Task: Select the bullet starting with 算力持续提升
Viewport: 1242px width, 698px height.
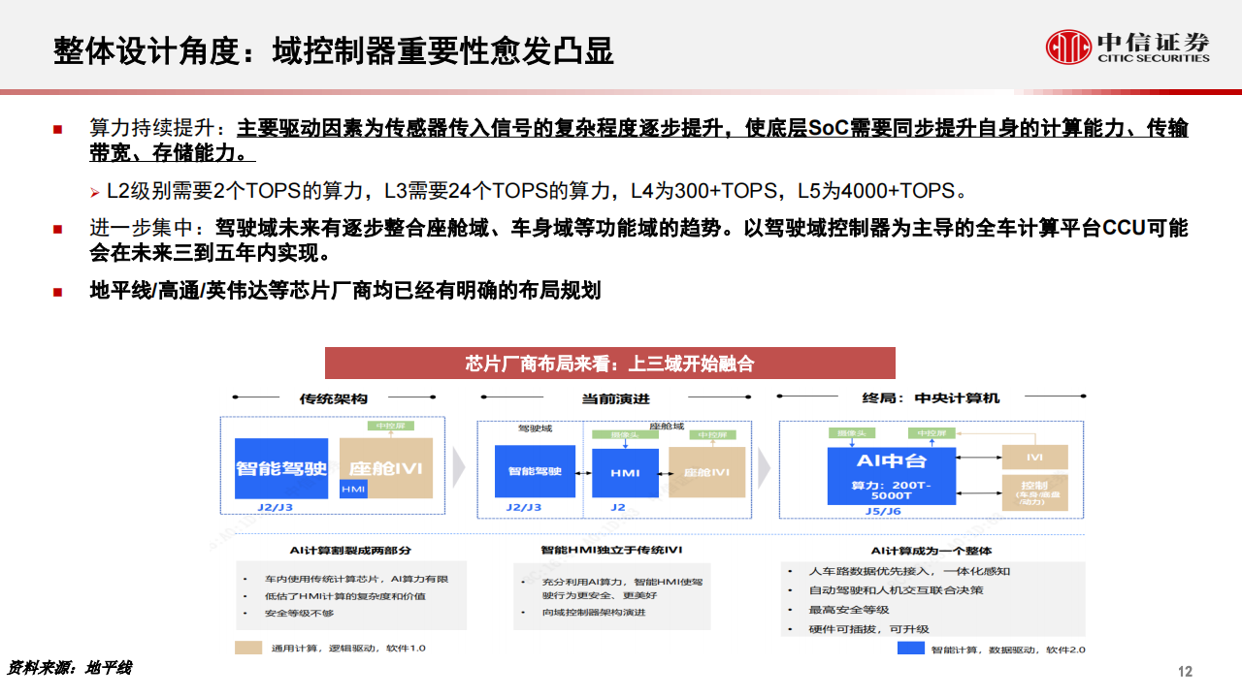Action: tap(638, 141)
